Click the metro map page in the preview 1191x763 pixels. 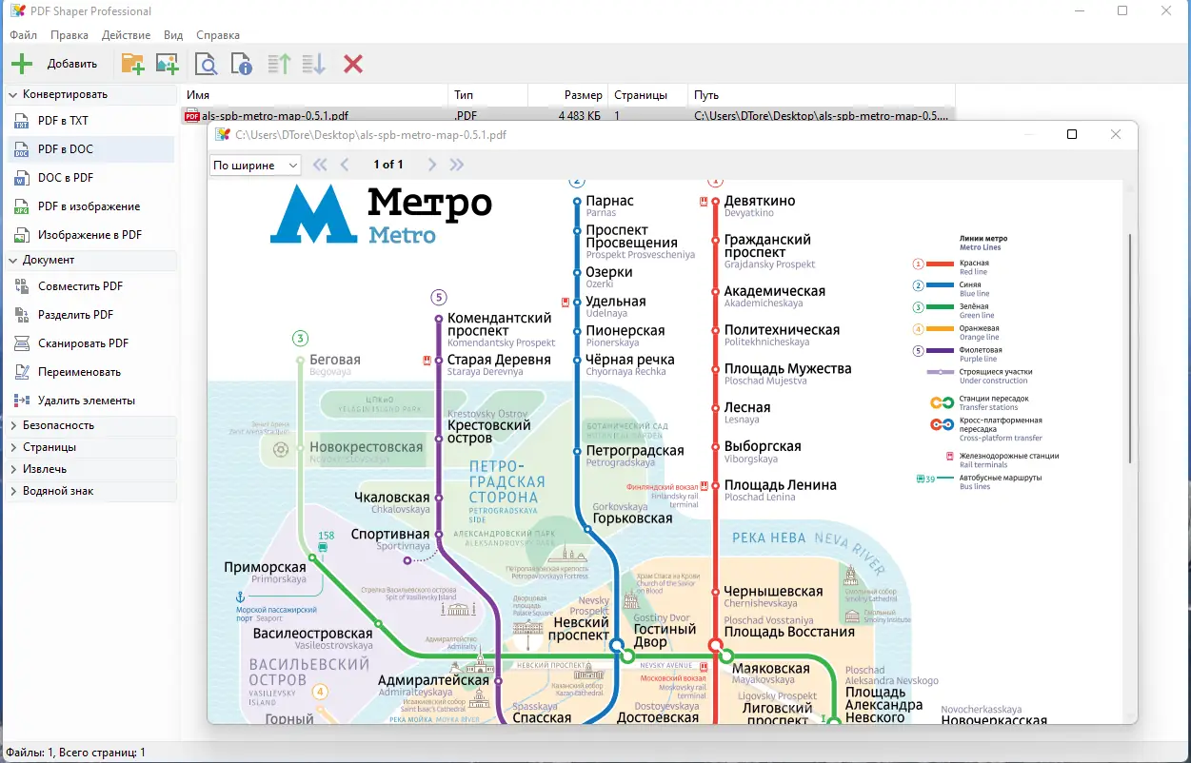coord(665,451)
